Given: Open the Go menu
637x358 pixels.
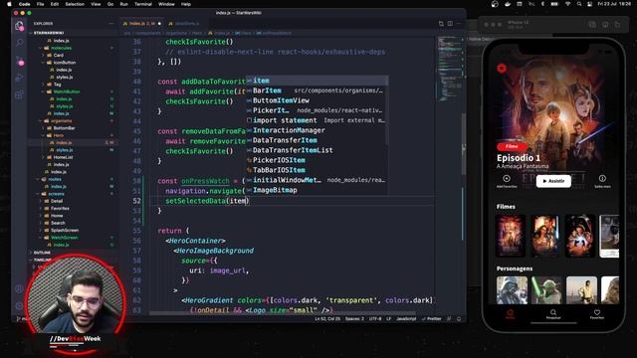Looking at the screenshot, I should pyautogui.click(x=110, y=4).
